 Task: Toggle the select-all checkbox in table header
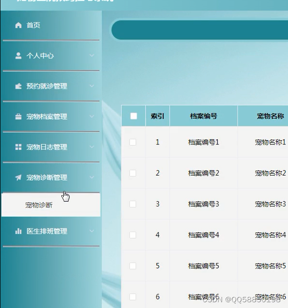point(133,116)
